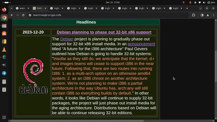Click the scroll-up arrow of vertical scrollbar

pyautogui.click(x=216, y=20)
